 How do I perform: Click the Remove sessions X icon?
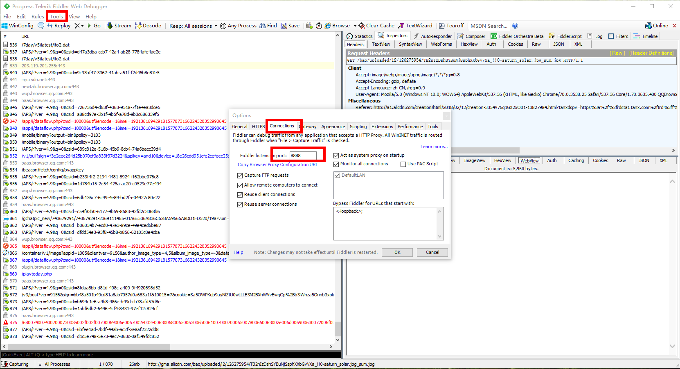77,26
